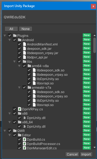97x159 pixels.
Task: Uncheck the DpnVRPay.cs checkbox
Action: pyautogui.click(x=15, y=109)
